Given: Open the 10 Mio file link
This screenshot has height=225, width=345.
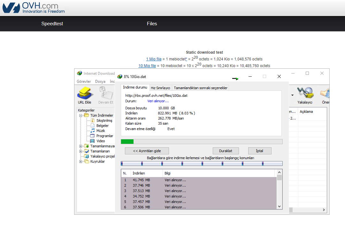Looking at the screenshot, I should (x=147, y=66).
